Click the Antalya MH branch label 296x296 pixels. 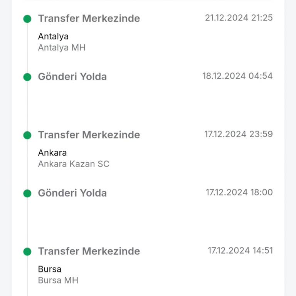62,48
